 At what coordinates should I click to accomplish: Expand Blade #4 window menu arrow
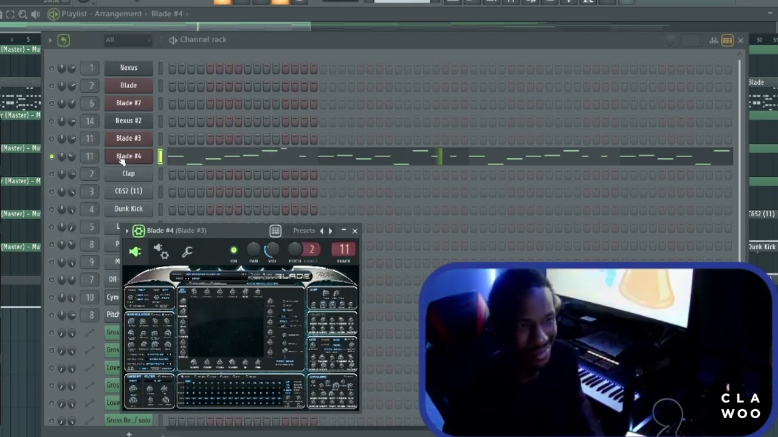(127, 231)
